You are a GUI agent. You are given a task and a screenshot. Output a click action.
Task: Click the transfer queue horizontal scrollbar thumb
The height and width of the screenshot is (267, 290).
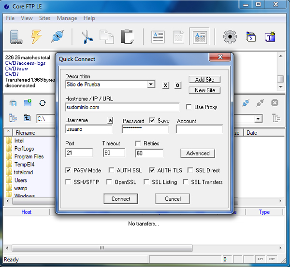click(x=102, y=248)
